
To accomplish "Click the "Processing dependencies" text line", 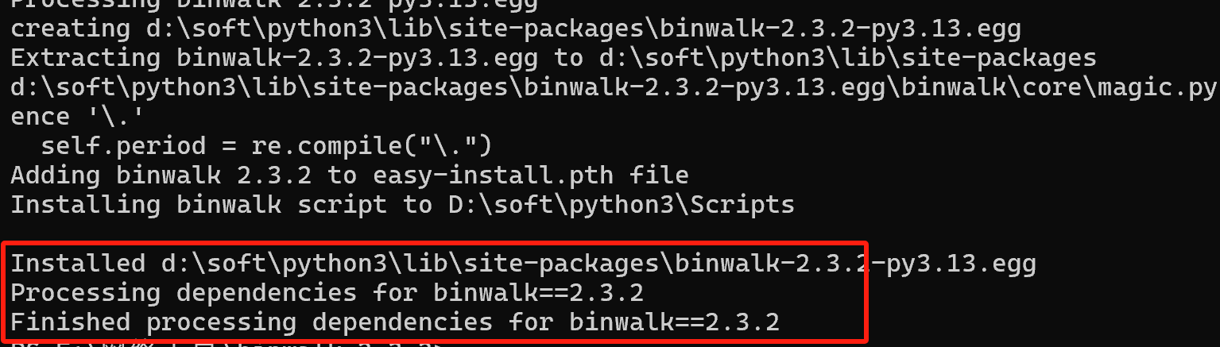I will click(x=183, y=292).
